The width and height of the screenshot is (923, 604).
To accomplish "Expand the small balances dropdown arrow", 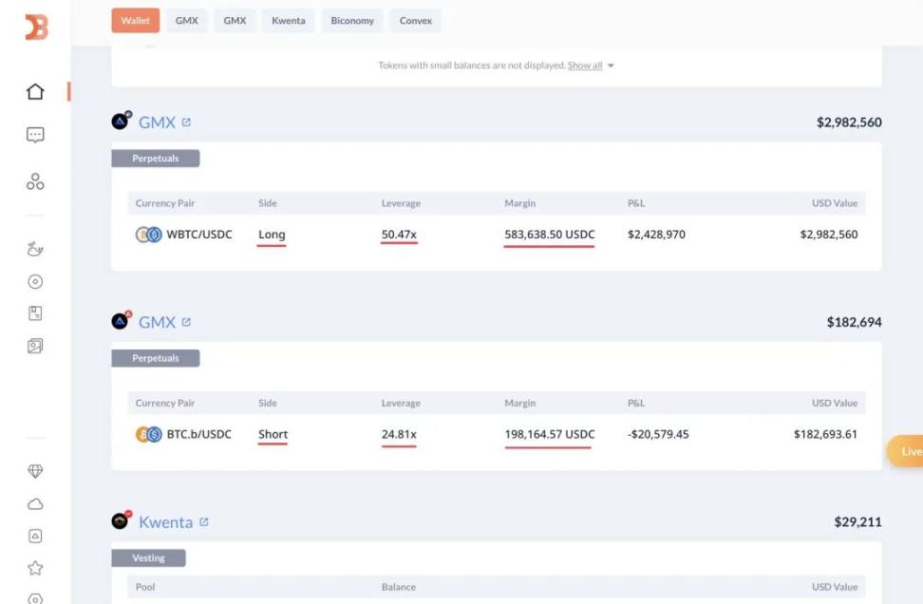I will 611,66.
